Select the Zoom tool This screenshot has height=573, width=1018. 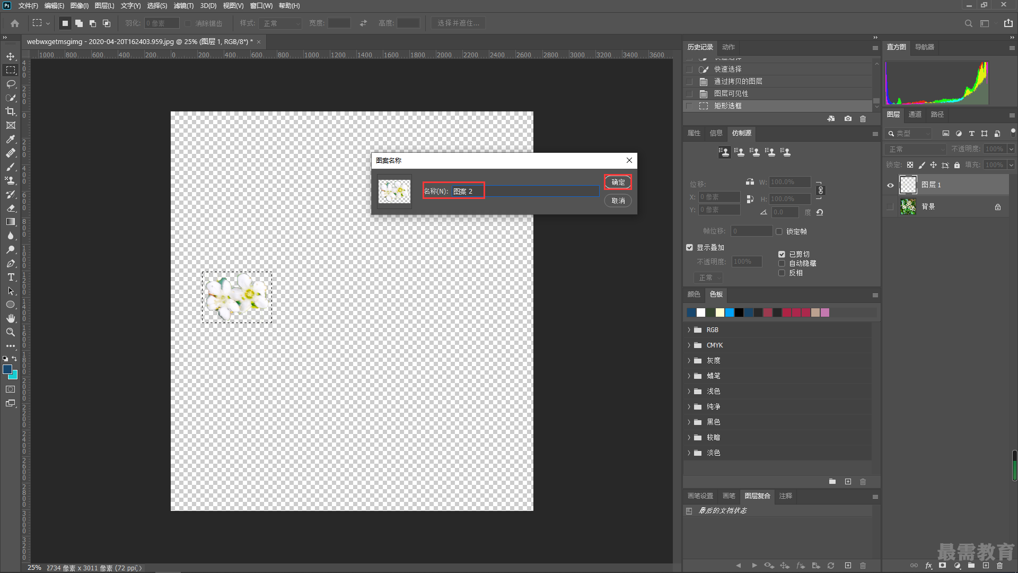(11, 332)
